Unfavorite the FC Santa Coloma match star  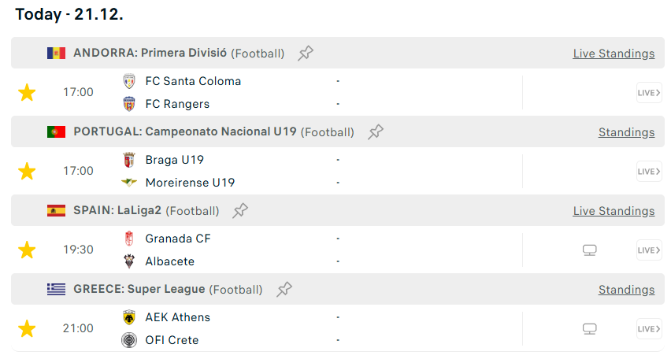[27, 93]
